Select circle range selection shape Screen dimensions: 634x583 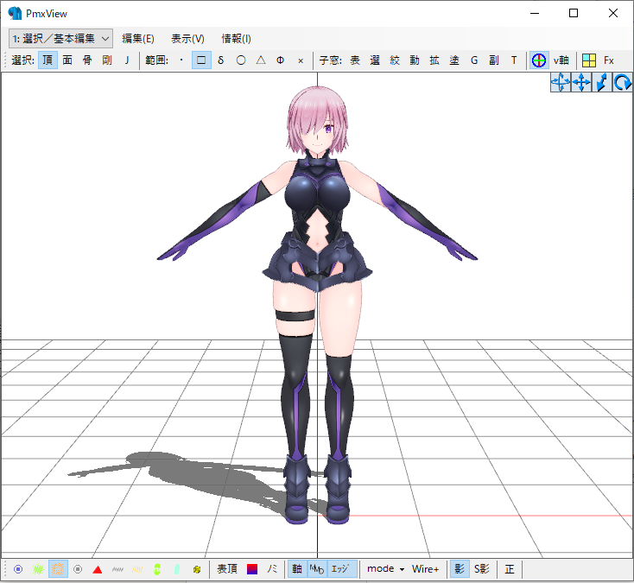tap(240, 60)
